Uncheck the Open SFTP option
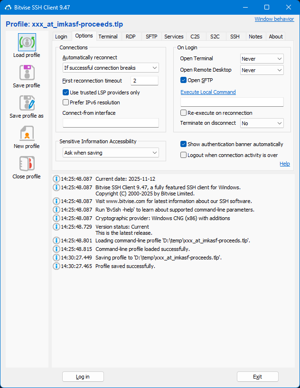300x388 pixels. (x=184, y=80)
